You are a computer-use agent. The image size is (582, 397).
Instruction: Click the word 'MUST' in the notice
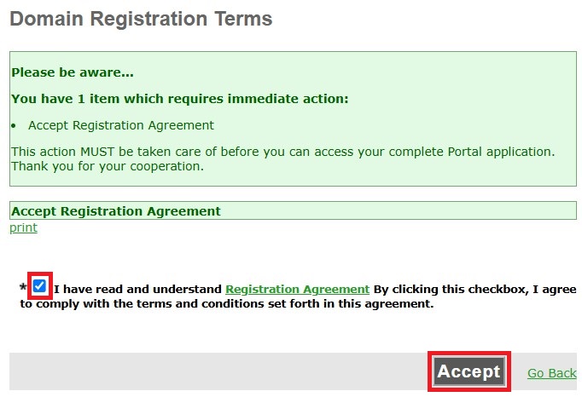[97, 152]
